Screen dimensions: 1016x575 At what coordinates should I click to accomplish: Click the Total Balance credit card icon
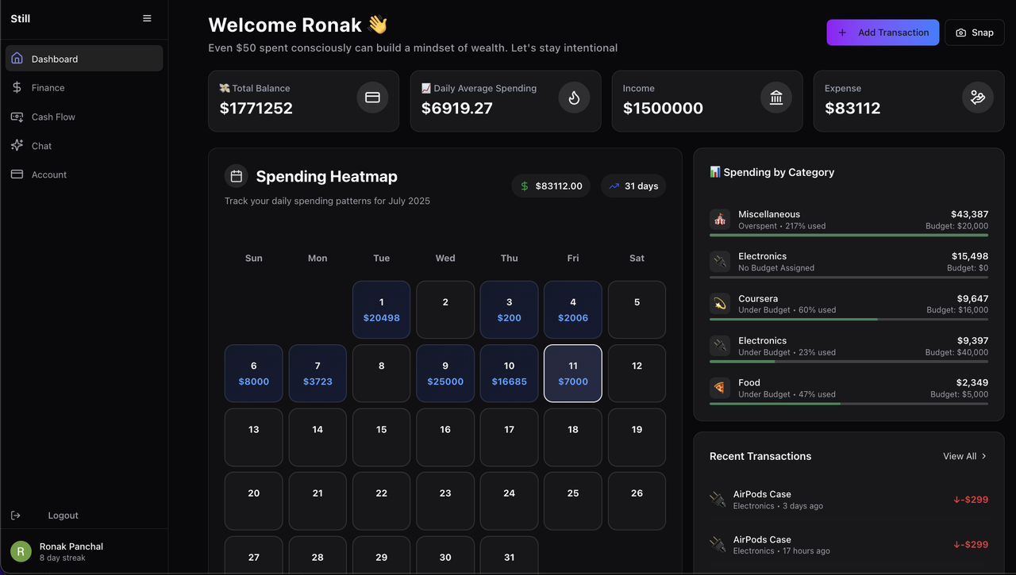(372, 98)
